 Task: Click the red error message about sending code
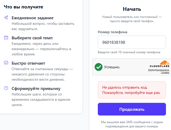[132, 90]
